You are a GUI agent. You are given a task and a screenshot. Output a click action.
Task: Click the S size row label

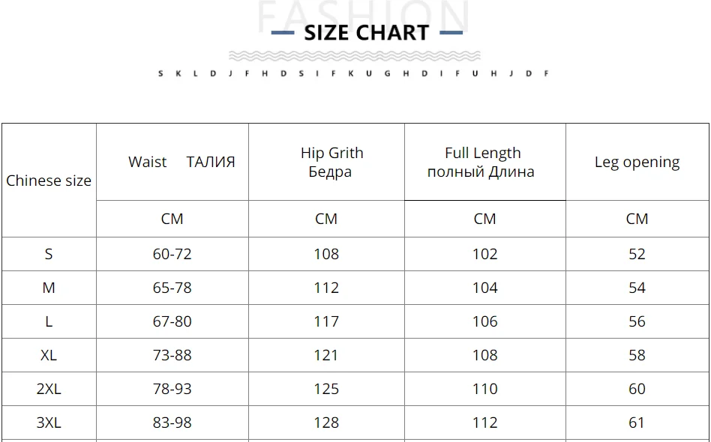point(49,254)
